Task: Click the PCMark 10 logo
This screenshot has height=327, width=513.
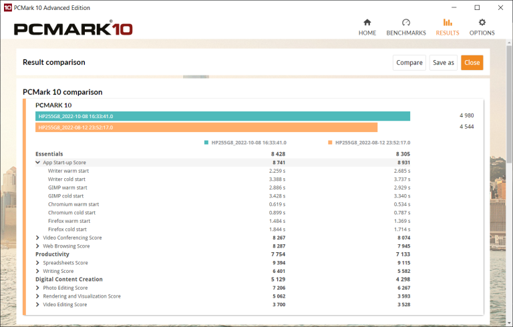Action: (73, 29)
